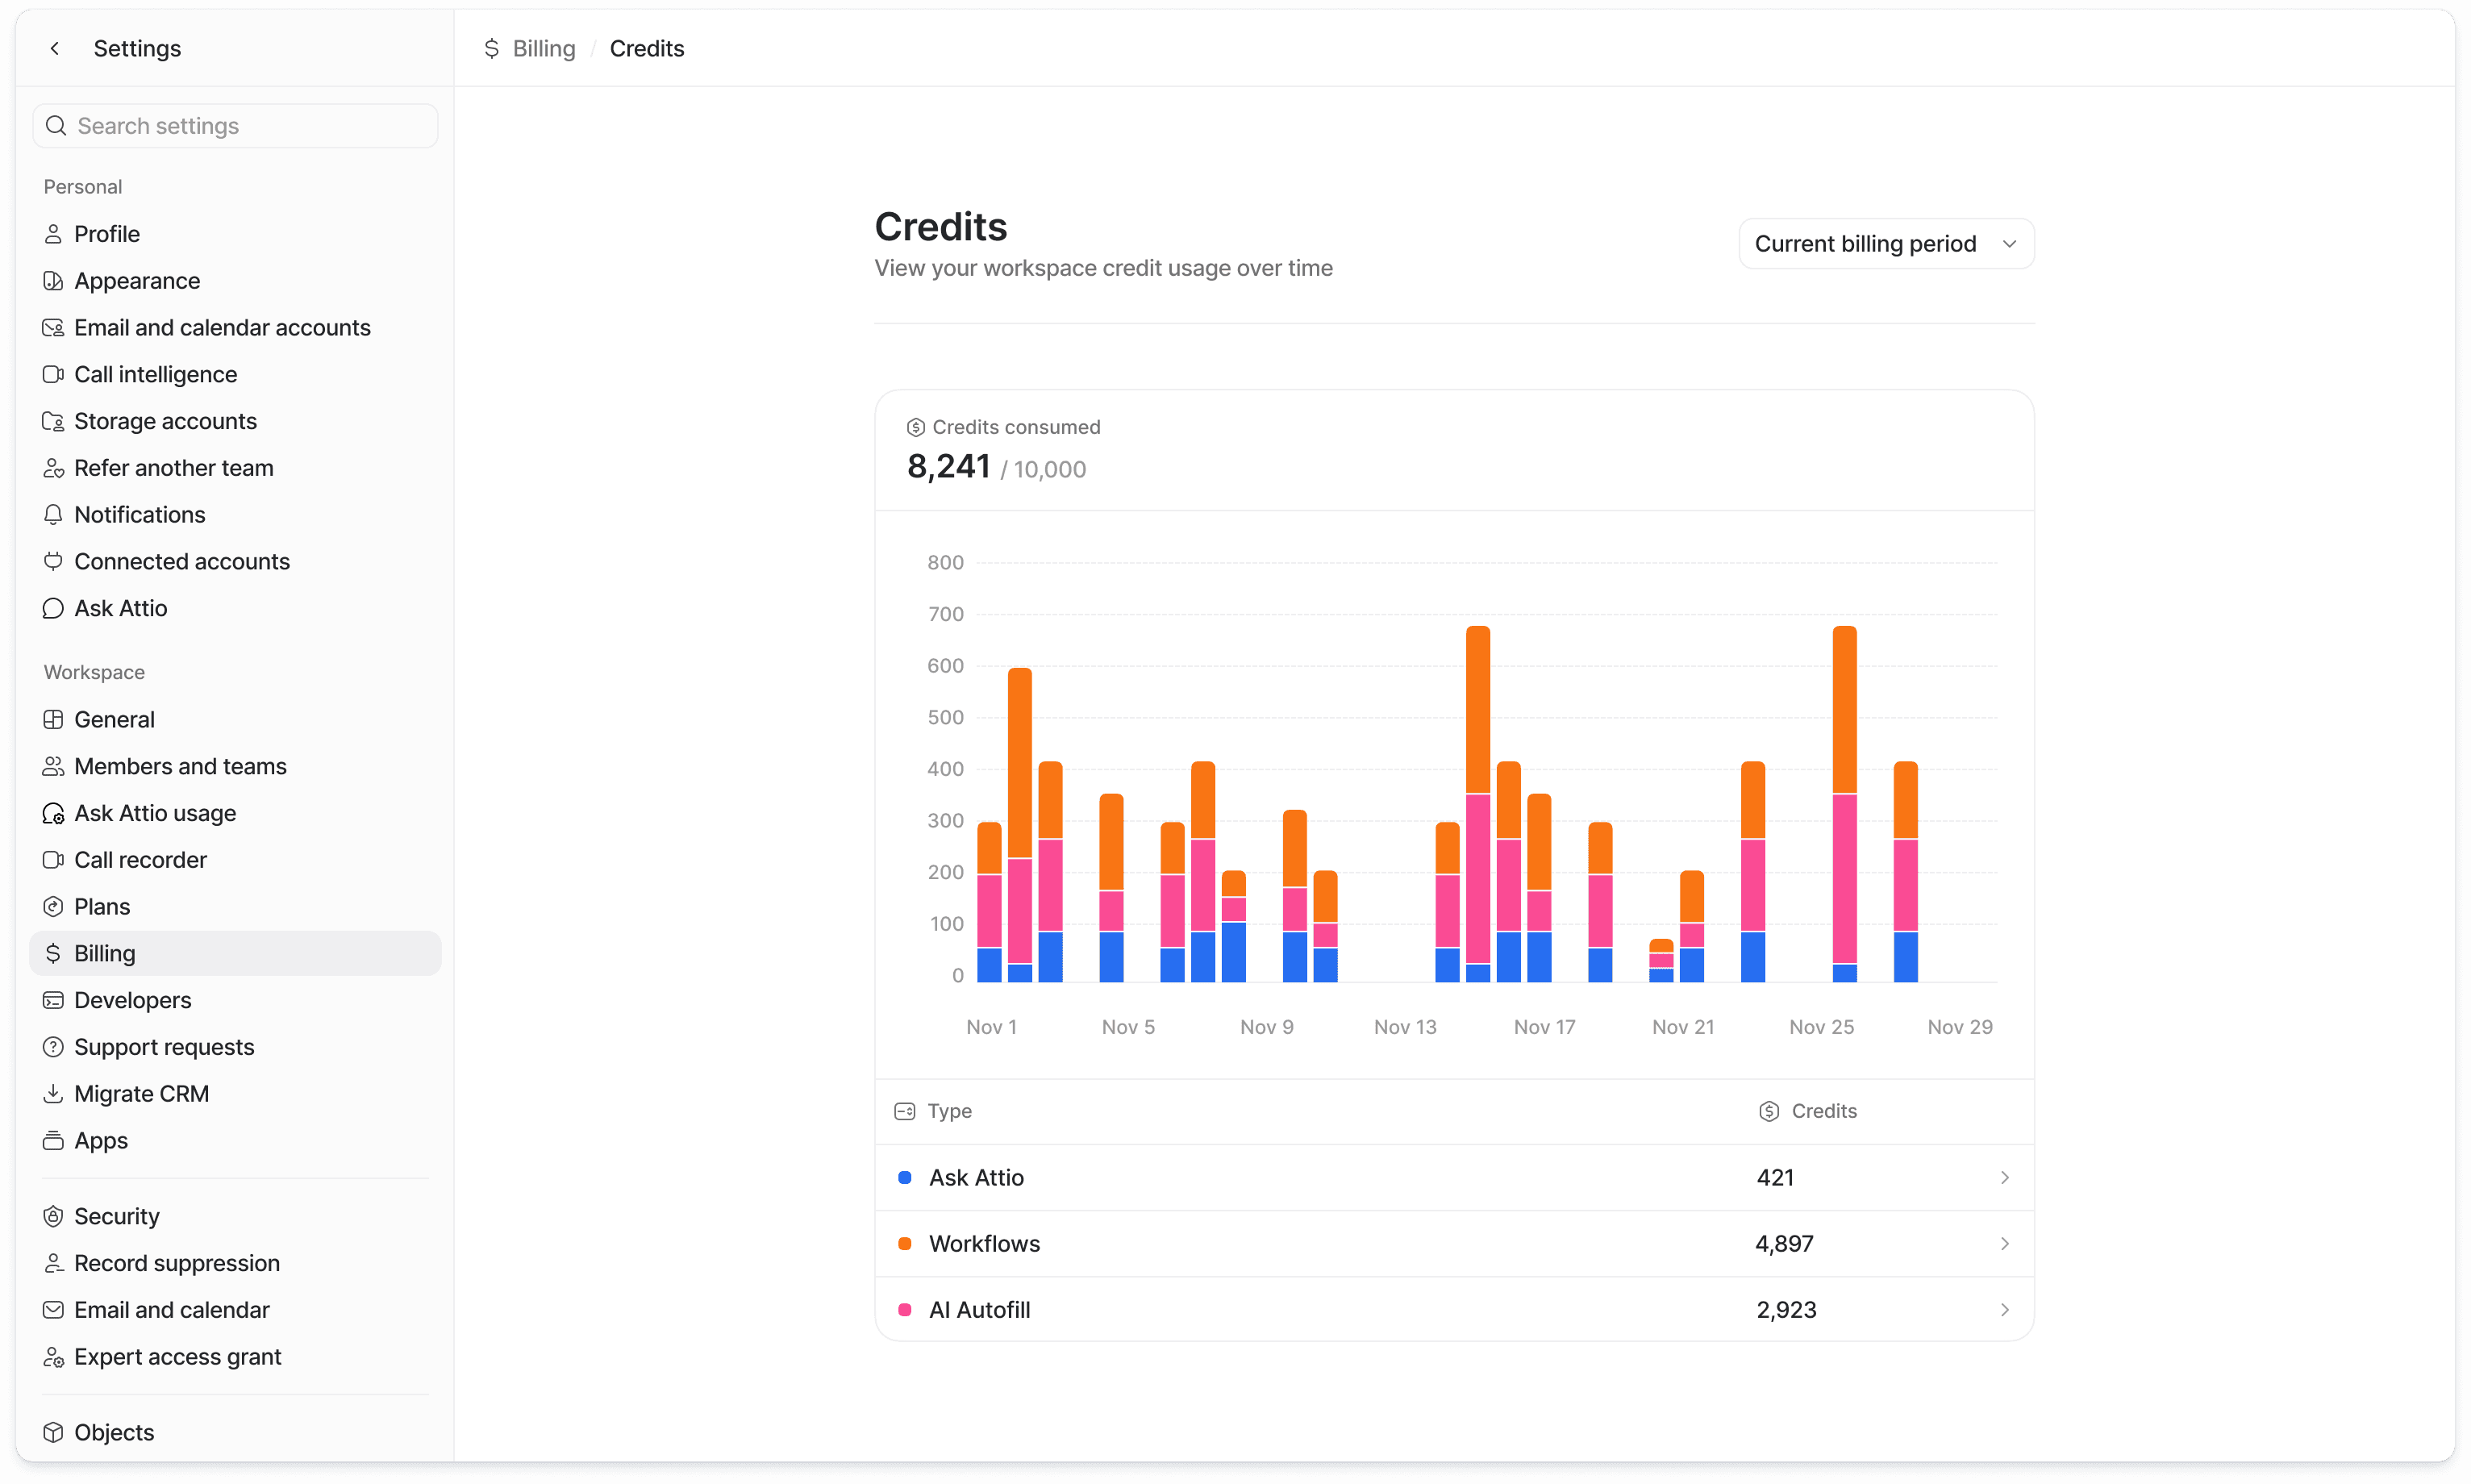2471x1484 pixels.
Task: Click the Migrate CRM download icon
Action: [x=53, y=1093]
